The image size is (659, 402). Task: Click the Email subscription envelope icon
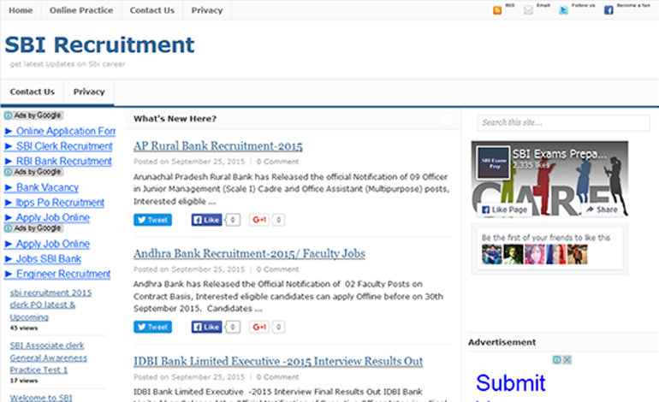point(528,10)
